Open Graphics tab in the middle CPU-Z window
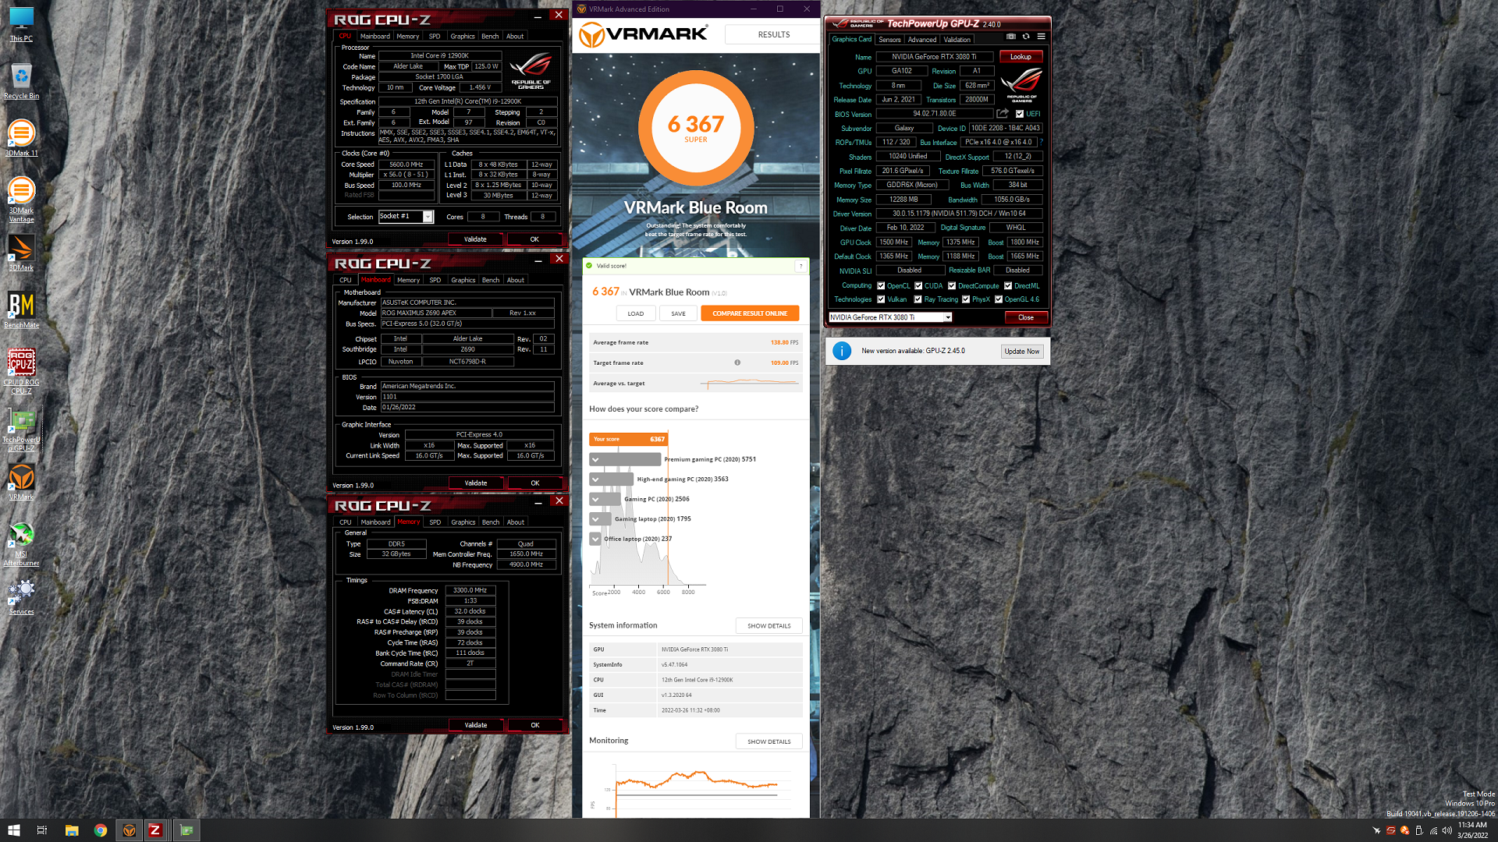This screenshot has height=842, width=1498. click(463, 280)
